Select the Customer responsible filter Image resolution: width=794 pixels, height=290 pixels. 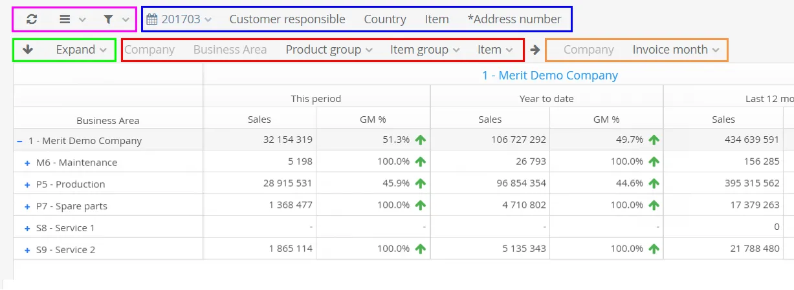[287, 19]
